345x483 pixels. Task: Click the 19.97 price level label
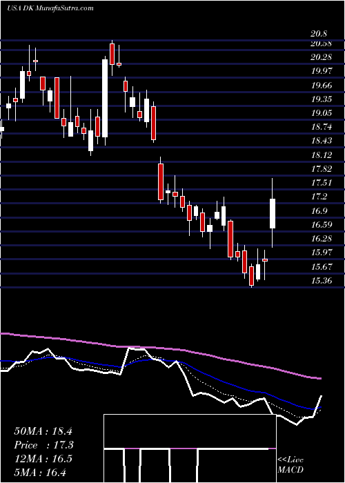click(322, 71)
